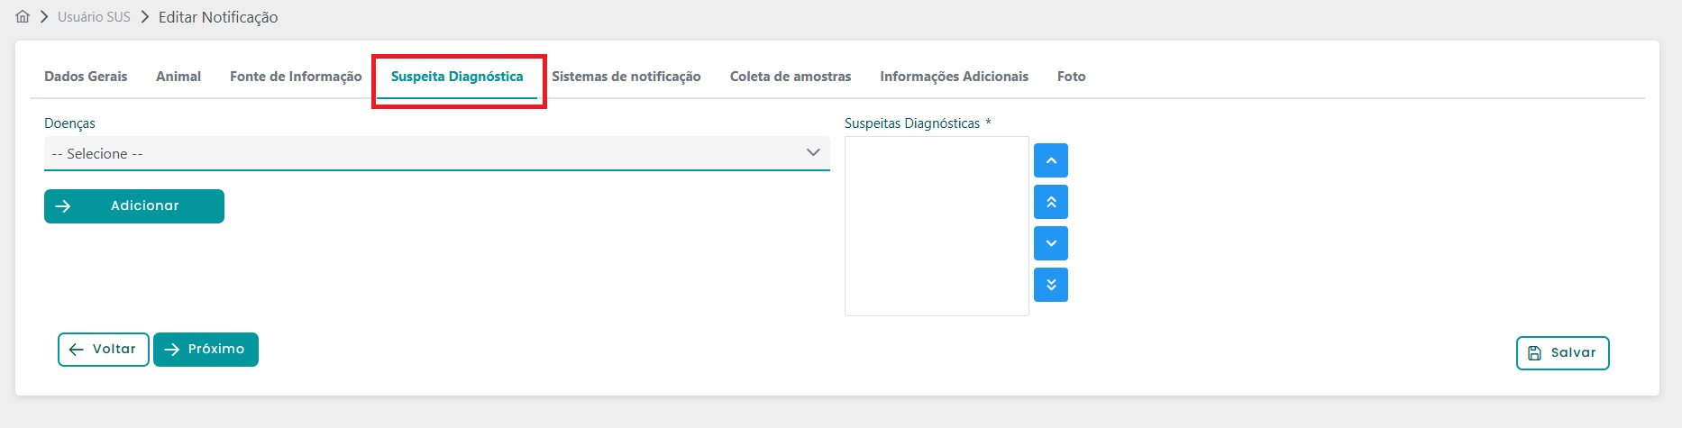Click the Doenças dropdown chevron arrow
This screenshot has height=428, width=1682.
pos(813,153)
